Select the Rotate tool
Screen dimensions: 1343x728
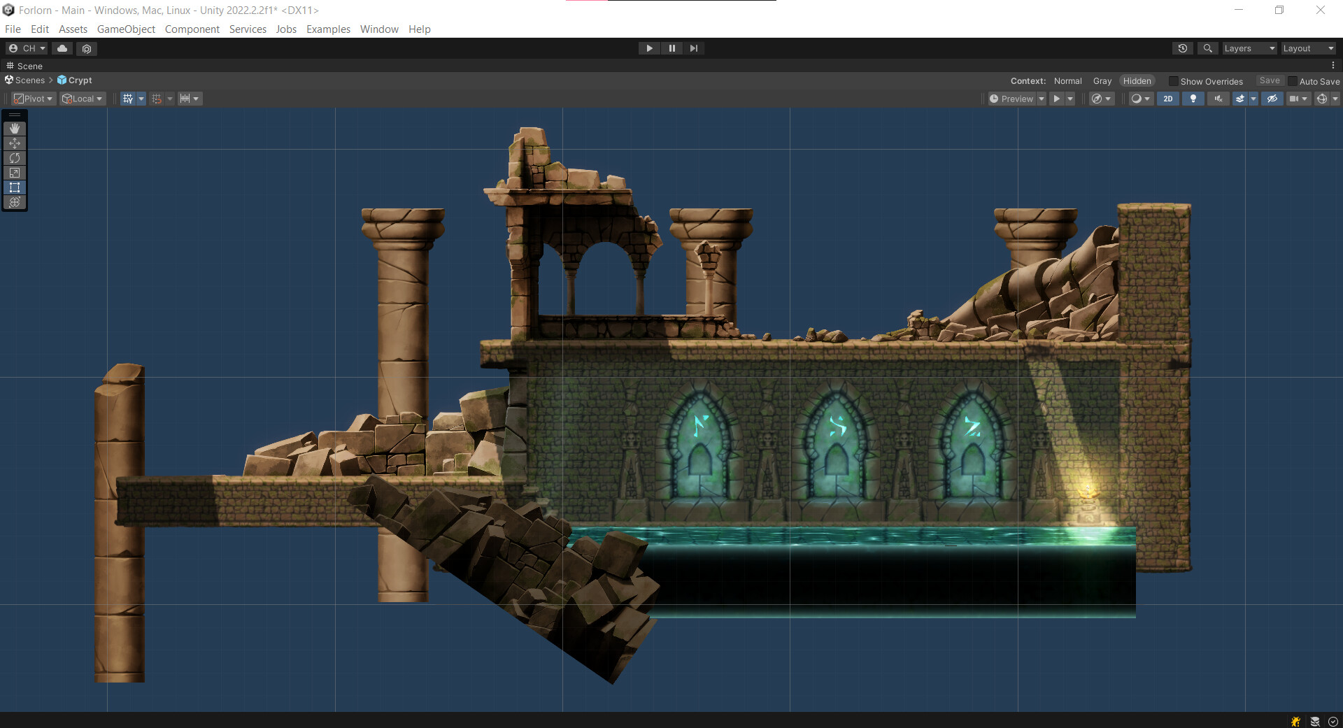(15, 158)
